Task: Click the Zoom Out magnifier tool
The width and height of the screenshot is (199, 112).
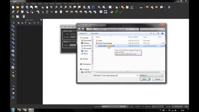Action: tap(61, 7)
